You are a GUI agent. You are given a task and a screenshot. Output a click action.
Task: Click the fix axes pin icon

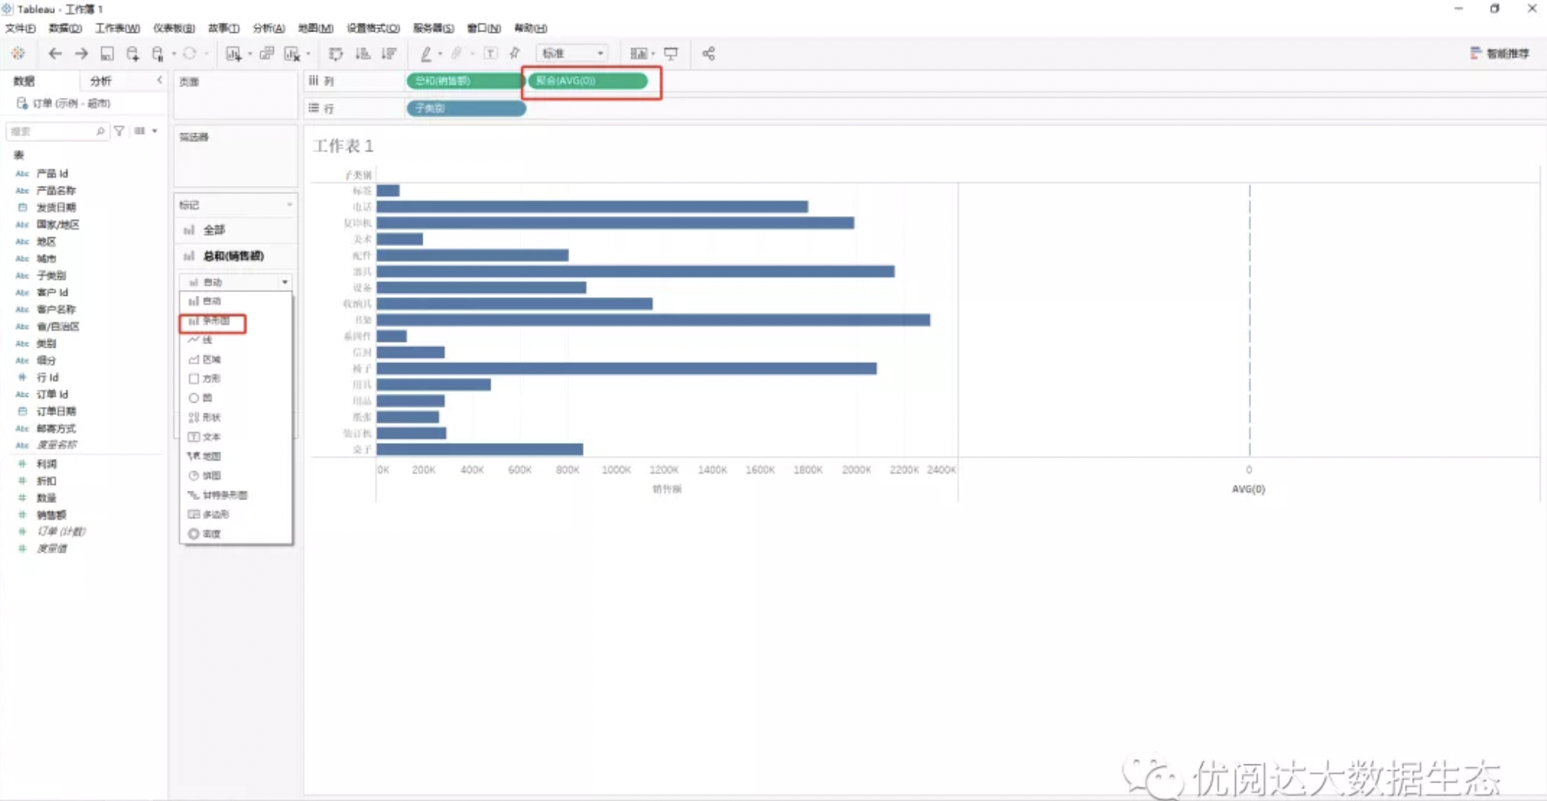coord(515,53)
